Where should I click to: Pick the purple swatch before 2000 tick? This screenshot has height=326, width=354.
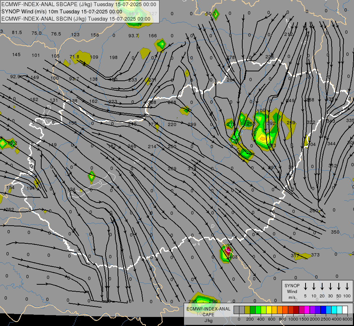coord(312,310)
